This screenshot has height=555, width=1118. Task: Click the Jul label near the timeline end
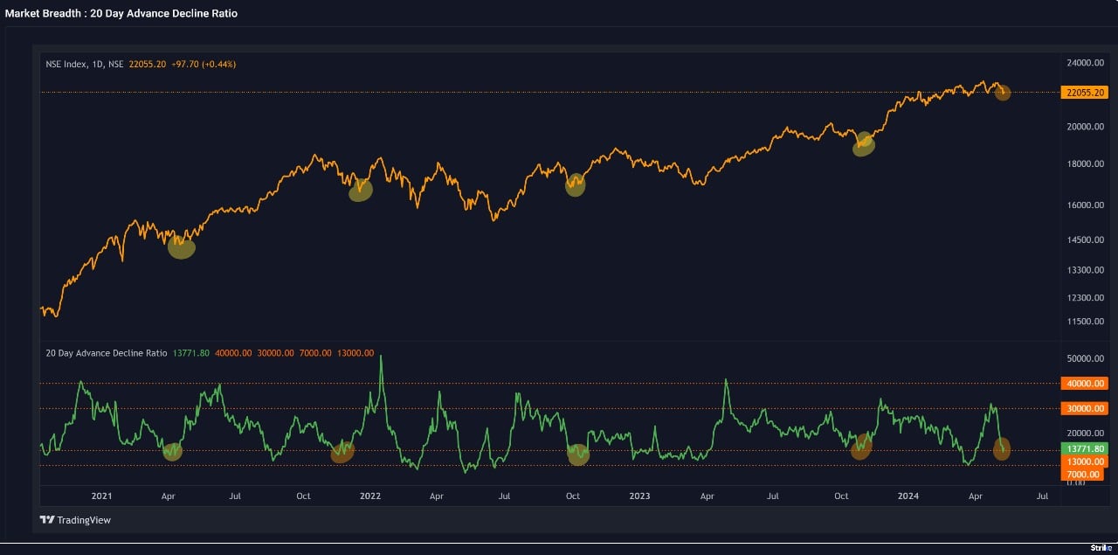(x=1042, y=496)
